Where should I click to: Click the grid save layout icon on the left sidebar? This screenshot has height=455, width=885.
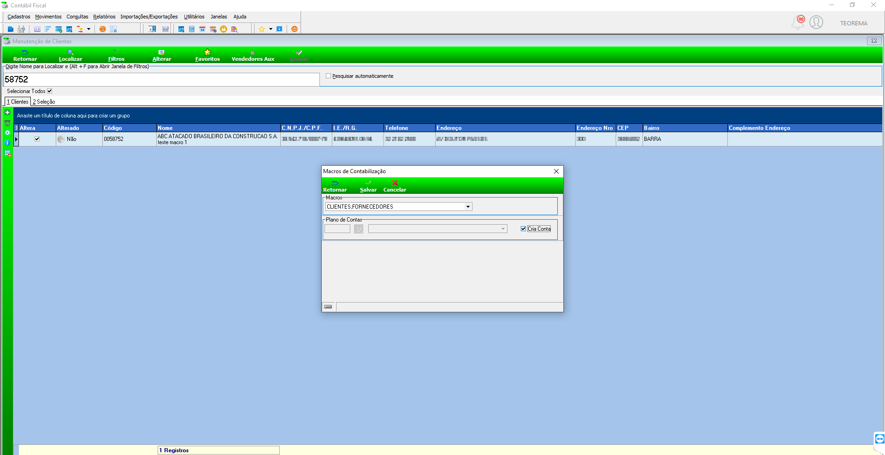(x=7, y=153)
